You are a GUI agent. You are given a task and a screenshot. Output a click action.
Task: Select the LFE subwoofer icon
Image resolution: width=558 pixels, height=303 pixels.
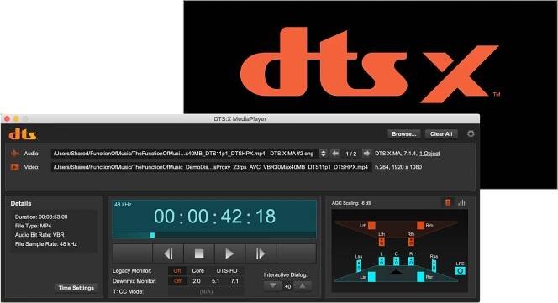coord(461,270)
